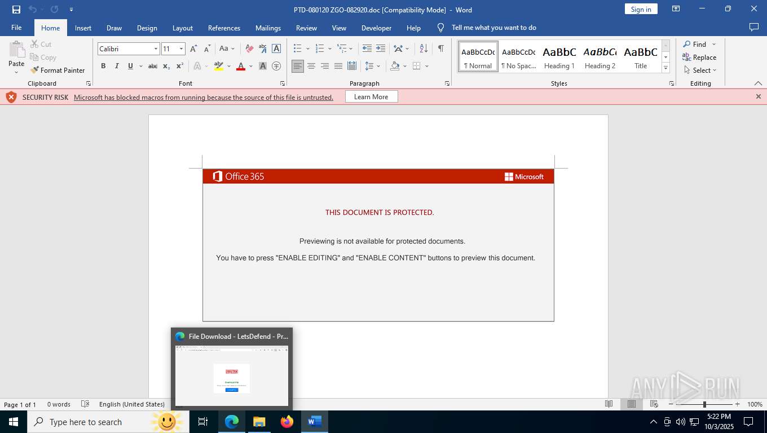Open Find in Editing group
This screenshot has height=433, width=767.
tap(694, 45)
